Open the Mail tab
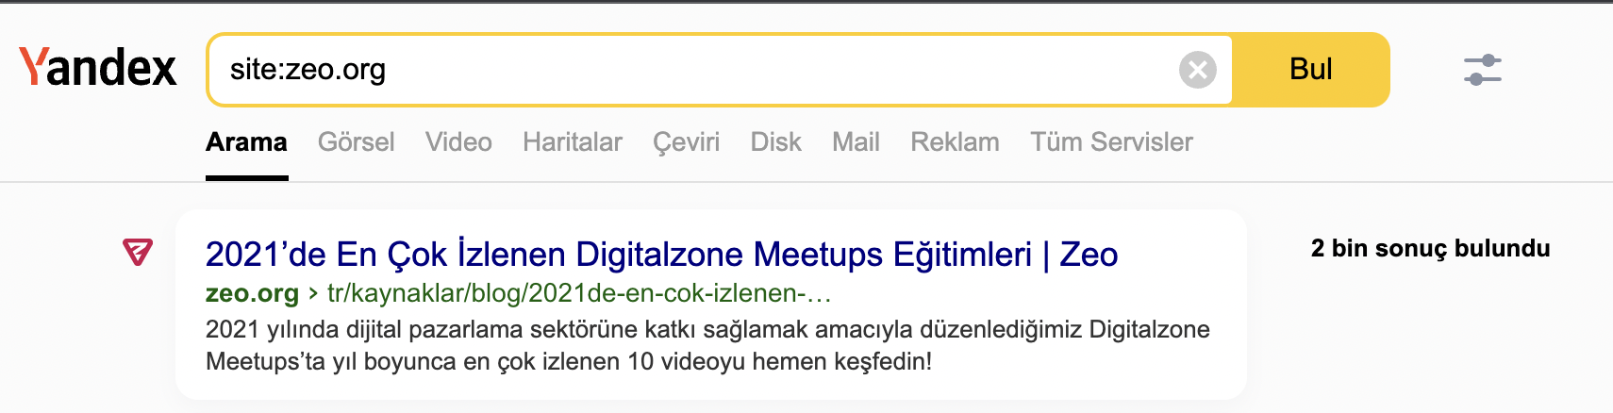The height and width of the screenshot is (413, 1613). pyautogui.click(x=856, y=142)
